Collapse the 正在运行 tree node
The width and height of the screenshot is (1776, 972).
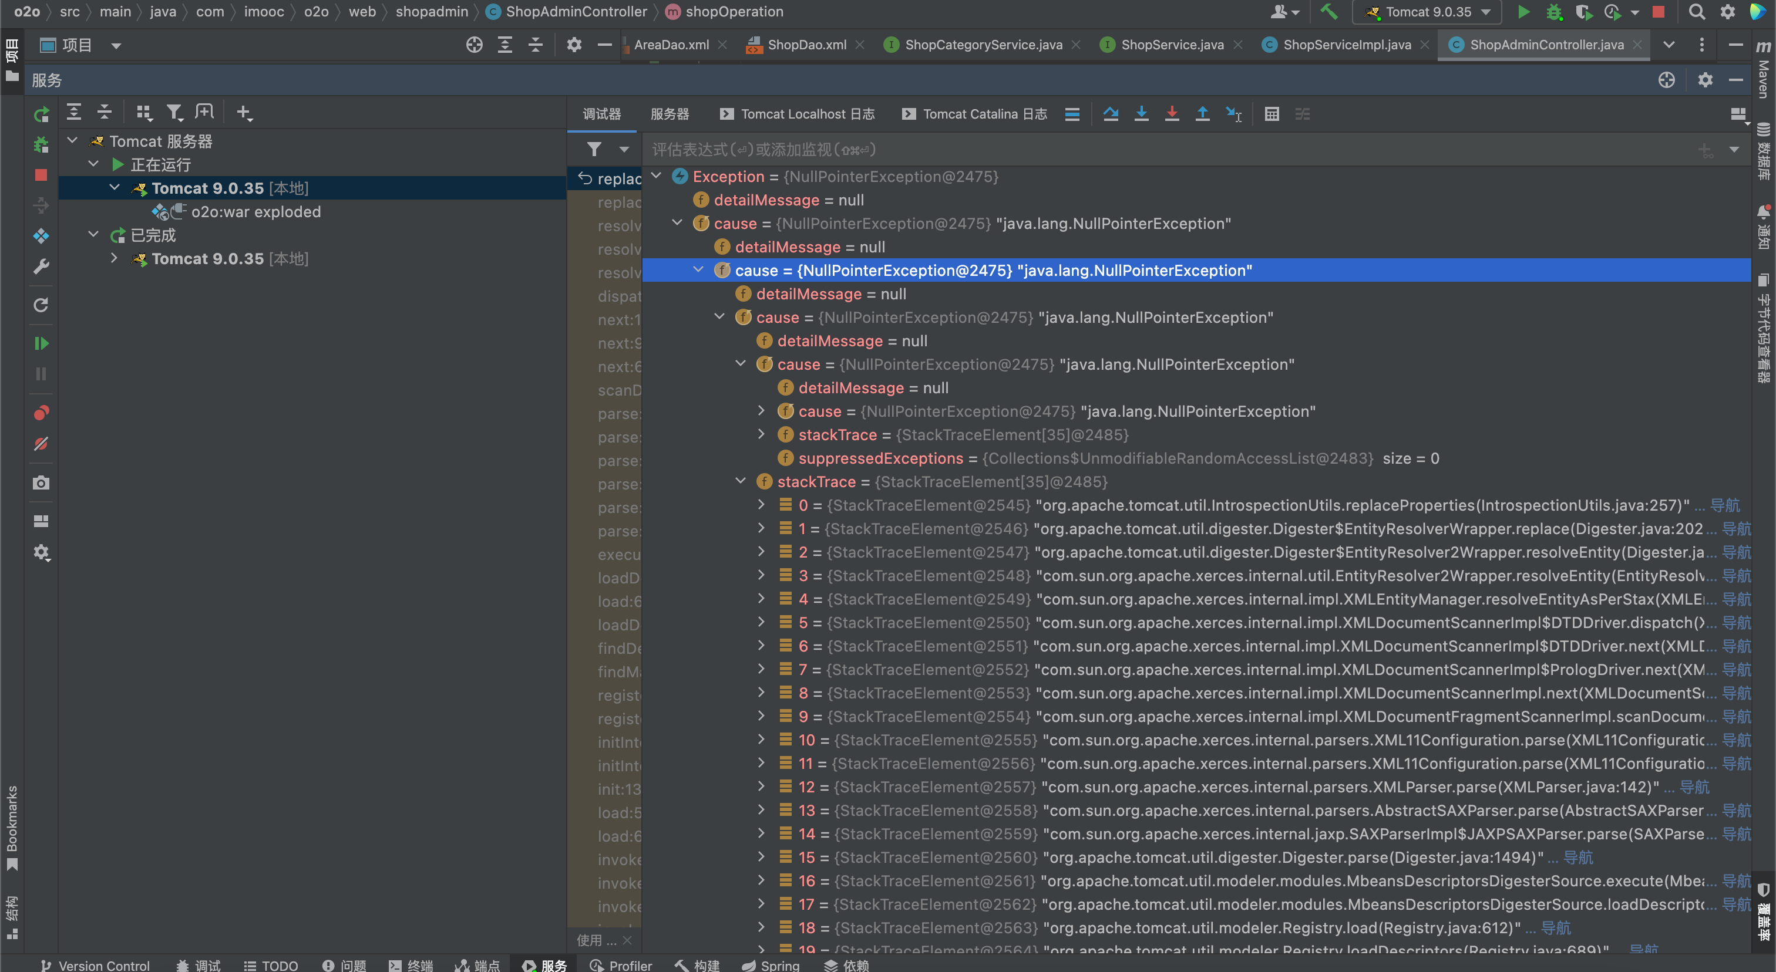click(94, 164)
